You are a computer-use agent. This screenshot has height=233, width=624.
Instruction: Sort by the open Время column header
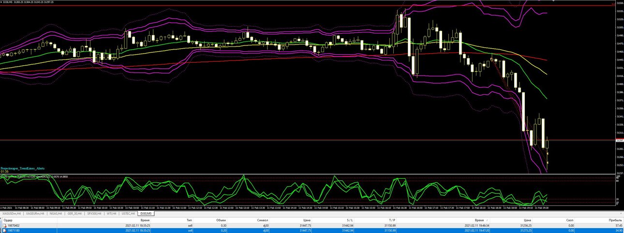tap(145, 219)
